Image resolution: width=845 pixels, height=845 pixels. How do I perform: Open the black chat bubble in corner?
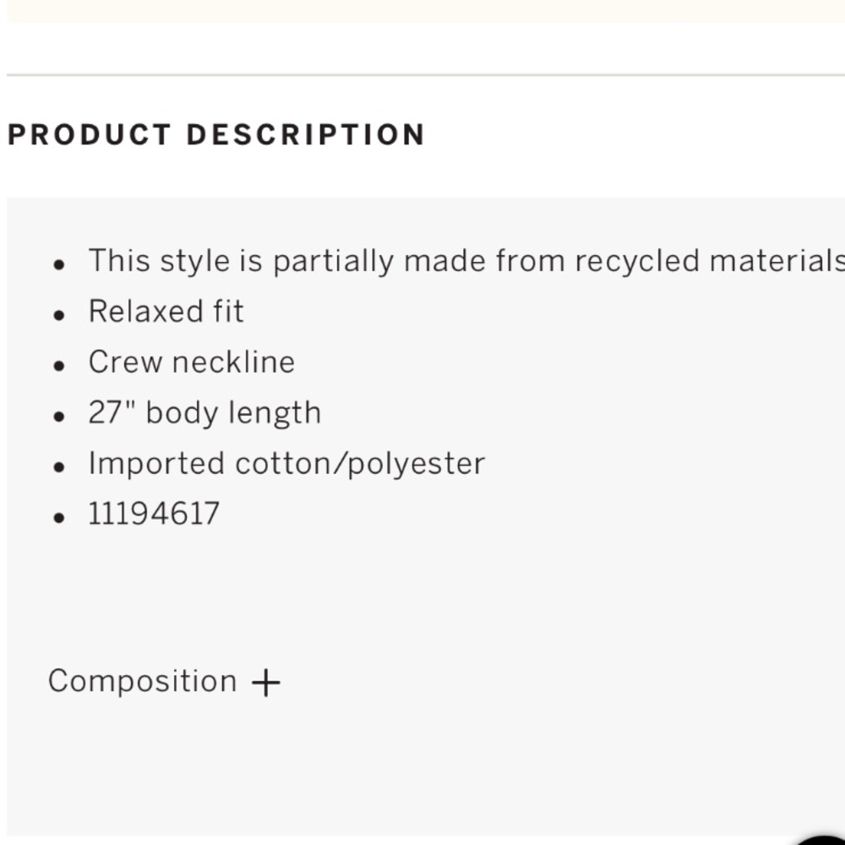tap(822, 840)
